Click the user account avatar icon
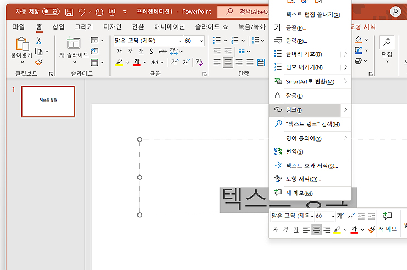Image resolution: width=407 pixels, height=270 pixels. coord(395,12)
